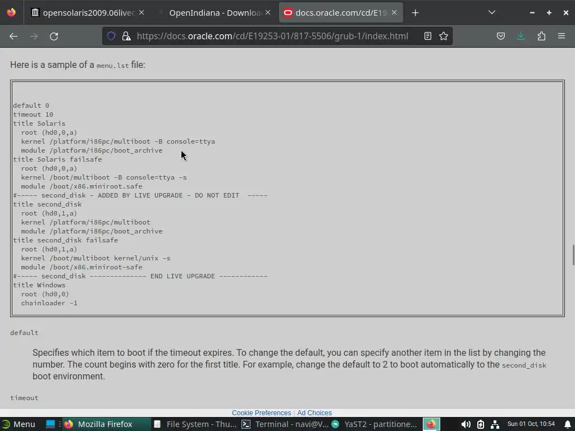Click the 'timeout 10' line
The height and width of the screenshot is (431, 575).
(x=33, y=114)
